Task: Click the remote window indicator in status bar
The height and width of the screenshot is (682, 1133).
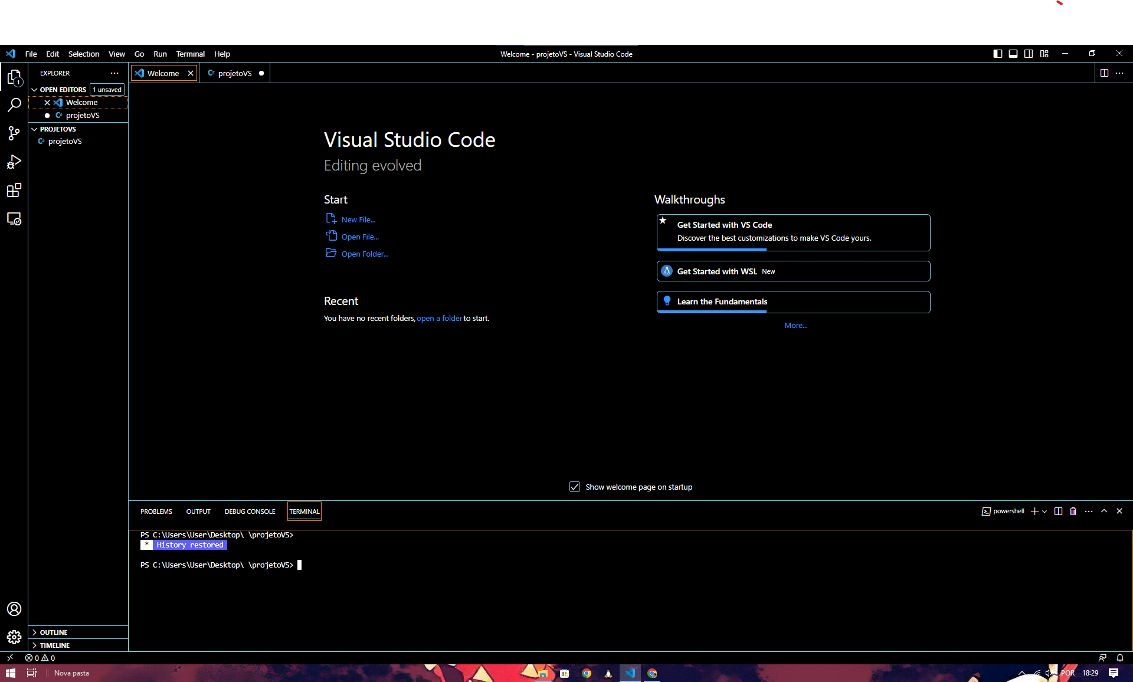Action: [x=10, y=657]
